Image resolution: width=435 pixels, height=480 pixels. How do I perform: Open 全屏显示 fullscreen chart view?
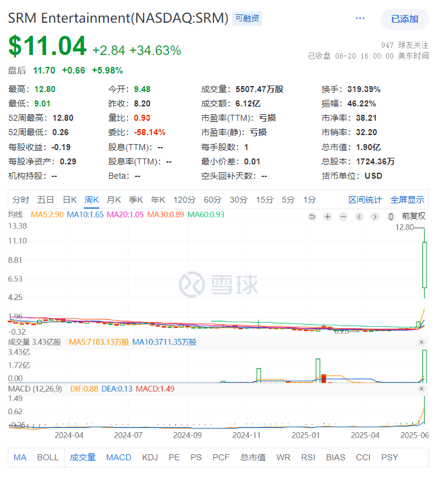point(407,200)
